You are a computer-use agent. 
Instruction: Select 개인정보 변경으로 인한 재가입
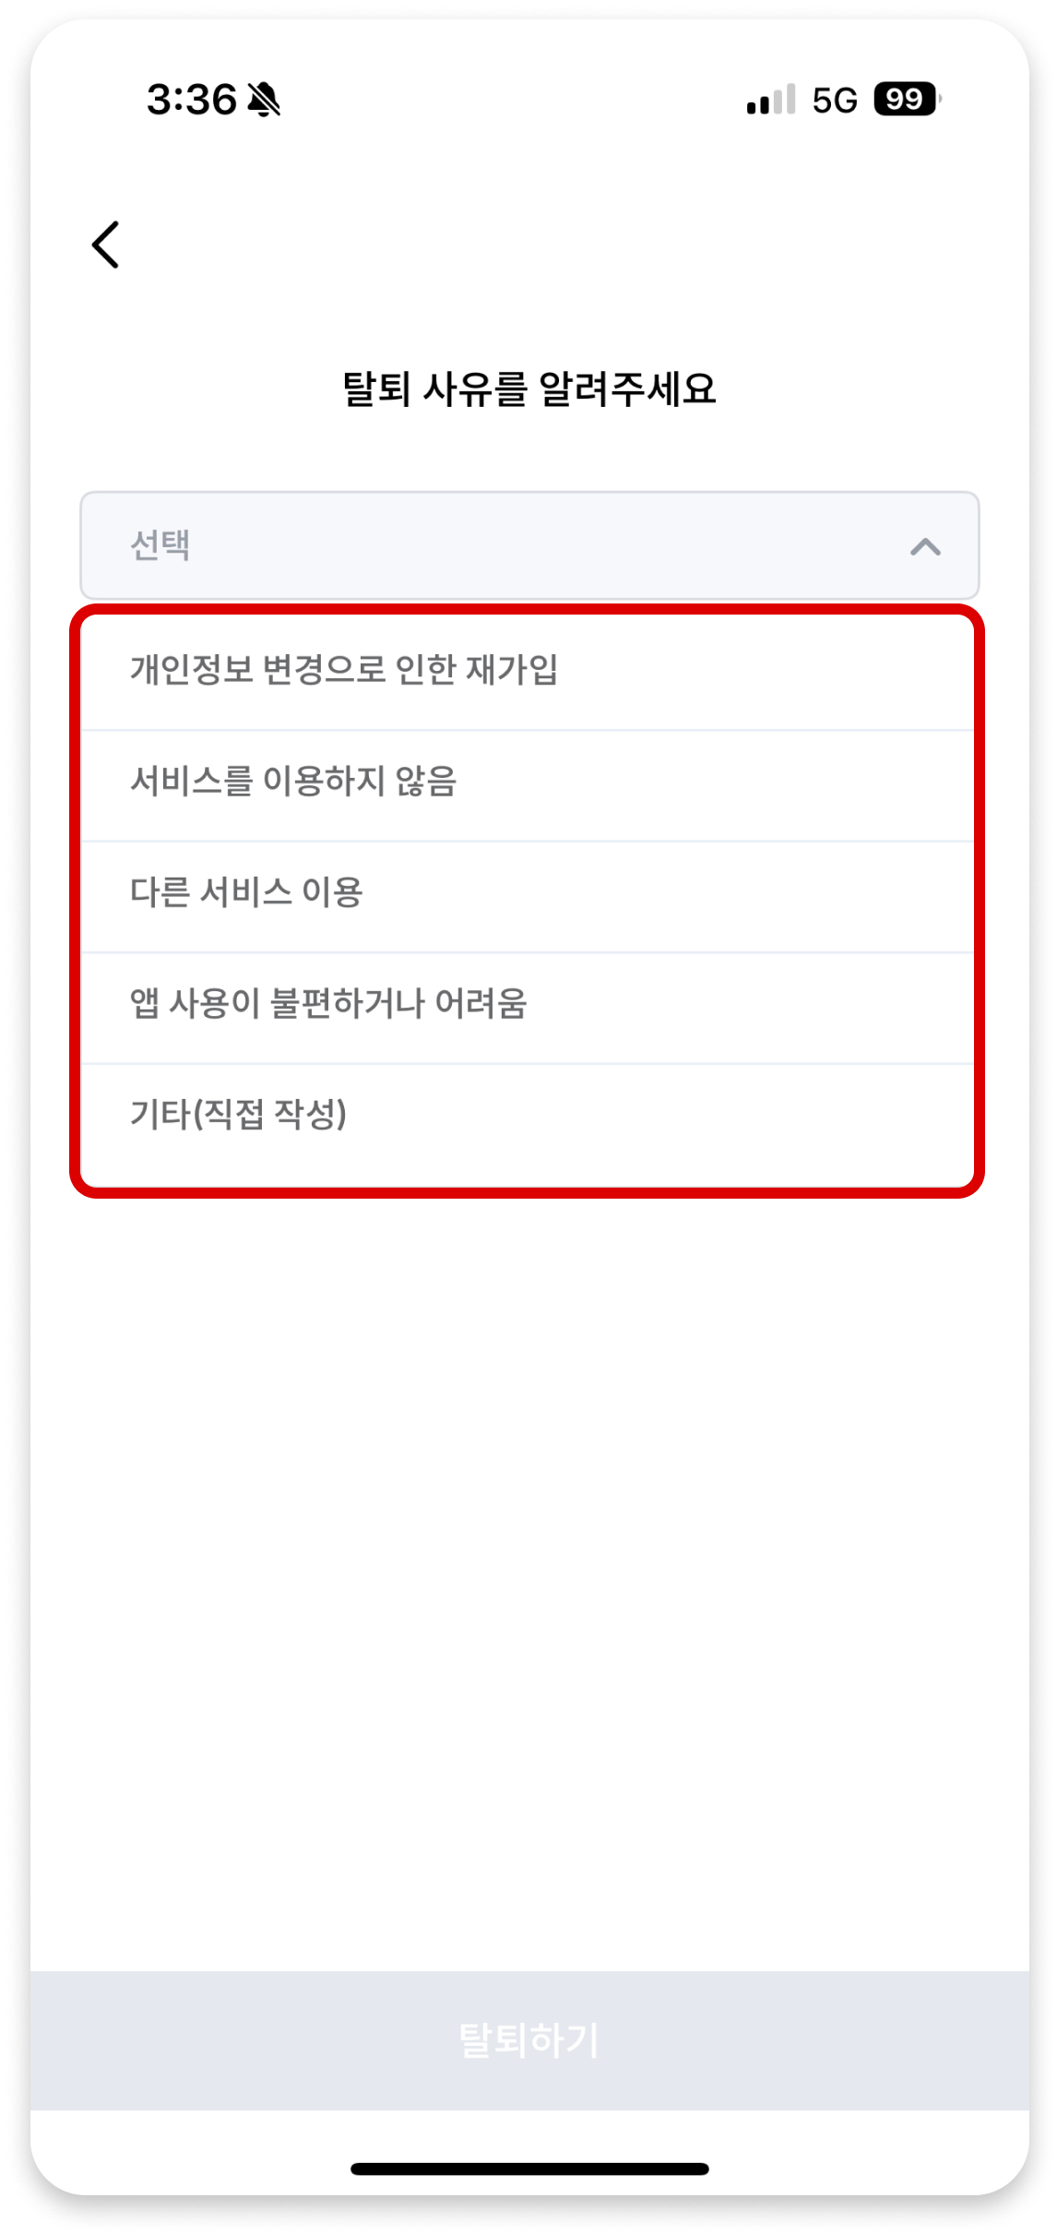(528, 670)
